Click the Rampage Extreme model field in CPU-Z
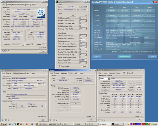This screenshot has width=158, height=126. pyautogui.click(x=22, y=81)
